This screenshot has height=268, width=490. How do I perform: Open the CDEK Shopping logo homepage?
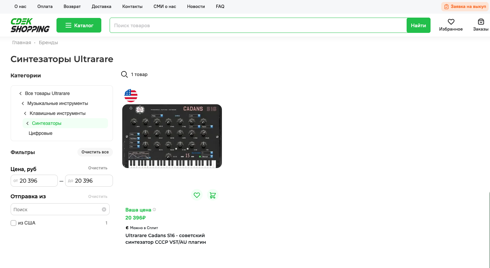pyautogui.click(x=30, y=25)
